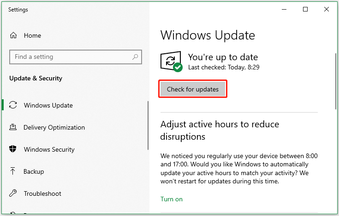
Task: Click the main pane vertical scrollbar
Action: click(x=336, y=81)
